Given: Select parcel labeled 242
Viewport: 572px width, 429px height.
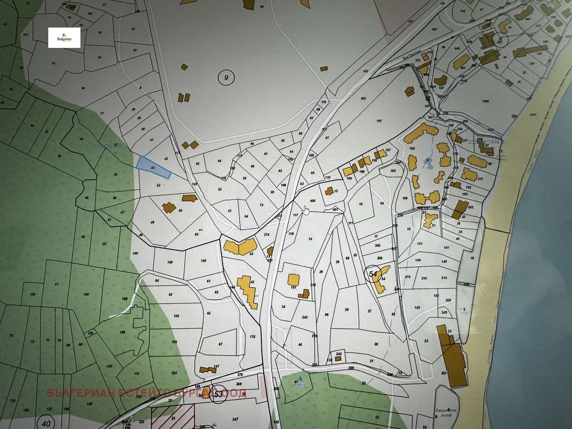Looking at the screenshot, I should (x=305, y=317).
